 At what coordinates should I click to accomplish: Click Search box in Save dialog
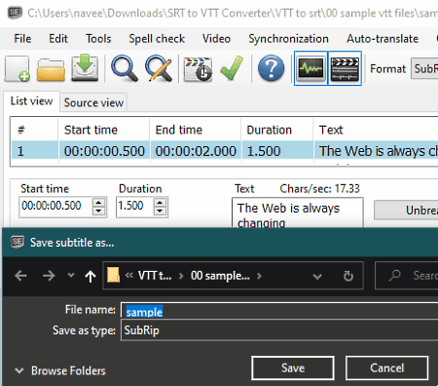coord(407,276)
